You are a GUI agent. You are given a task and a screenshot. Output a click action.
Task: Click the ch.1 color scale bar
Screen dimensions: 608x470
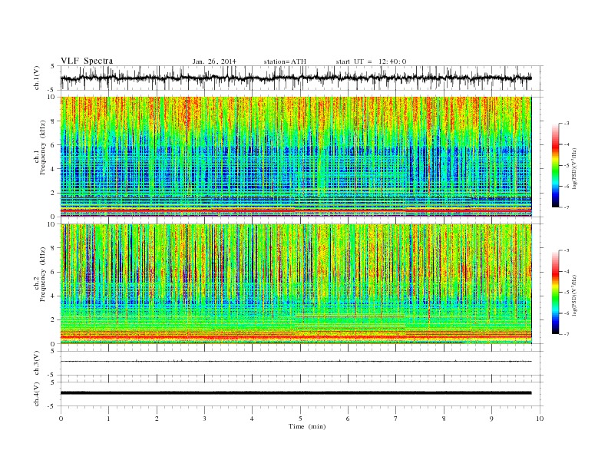(556, 165)
